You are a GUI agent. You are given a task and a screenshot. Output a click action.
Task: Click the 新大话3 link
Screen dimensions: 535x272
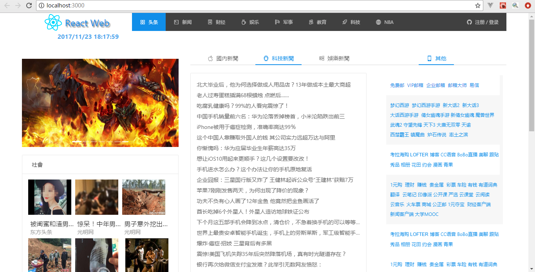pos(470,105)
